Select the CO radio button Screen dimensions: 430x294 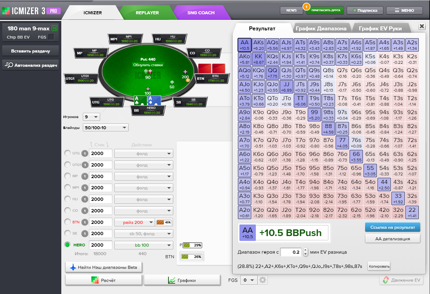point(68,210)
